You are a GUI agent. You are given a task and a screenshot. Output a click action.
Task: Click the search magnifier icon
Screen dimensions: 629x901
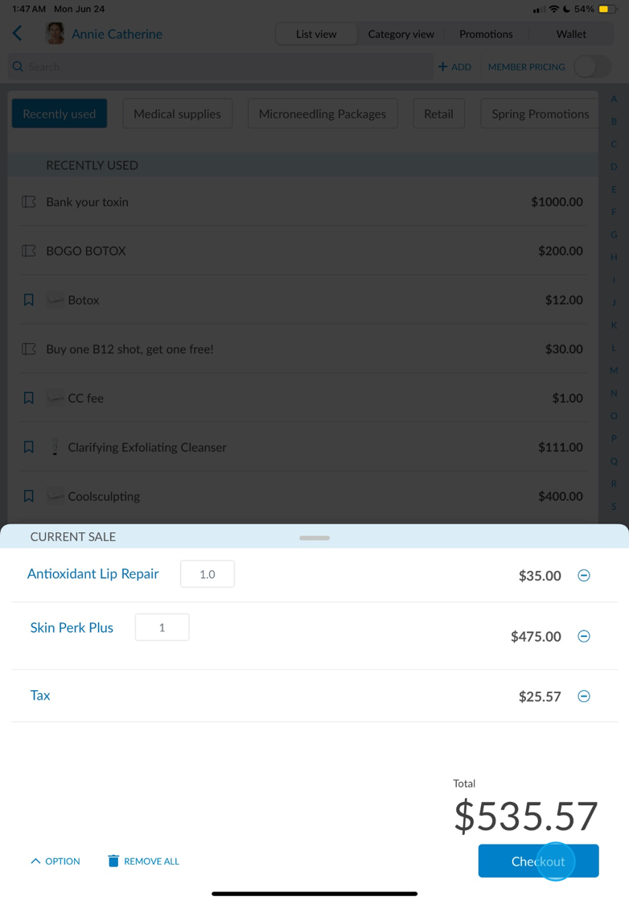point(18,67)
